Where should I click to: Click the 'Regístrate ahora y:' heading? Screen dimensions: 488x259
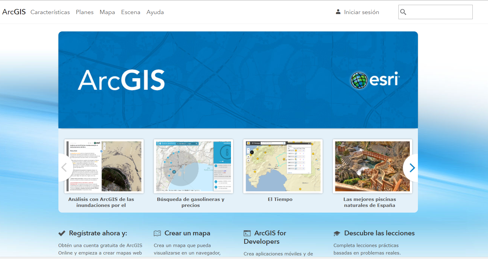point(98,233)
